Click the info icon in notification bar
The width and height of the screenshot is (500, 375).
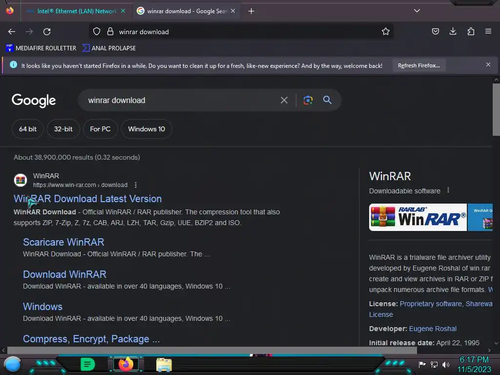[x=13, y=65]
